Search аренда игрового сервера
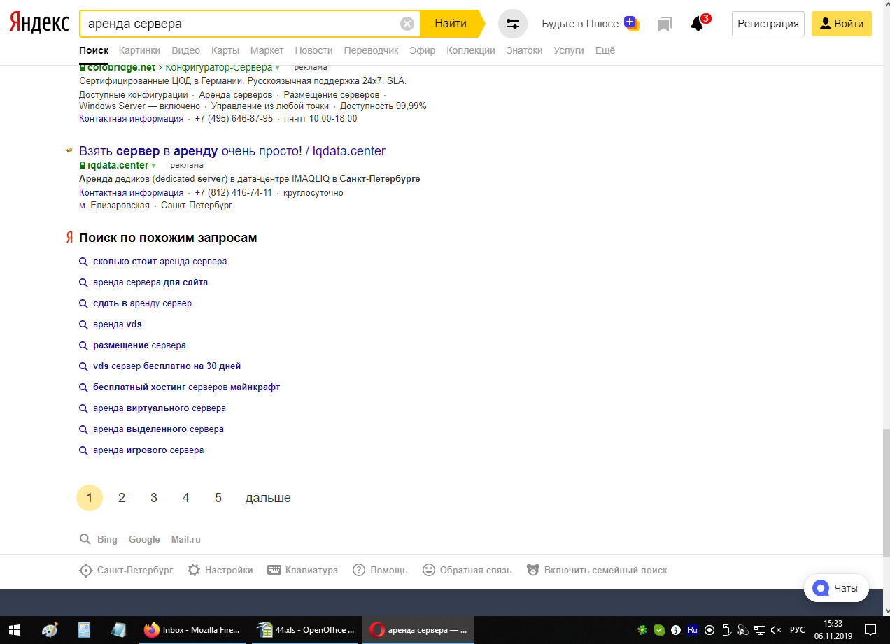Screen dimensions: 890x644 point(148,450)
